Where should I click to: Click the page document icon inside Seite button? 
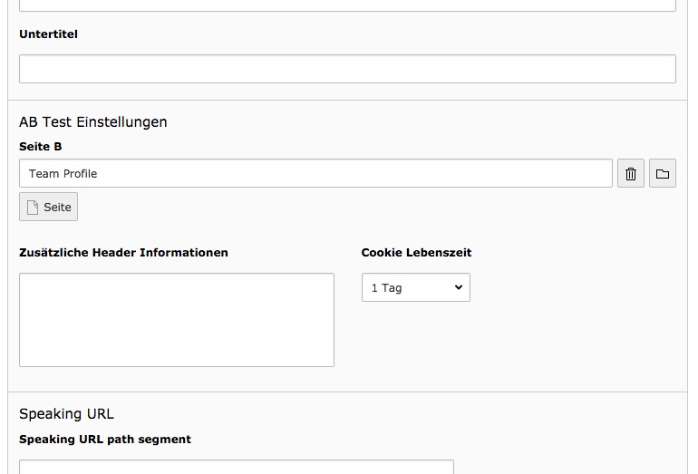tap(33, 208)
